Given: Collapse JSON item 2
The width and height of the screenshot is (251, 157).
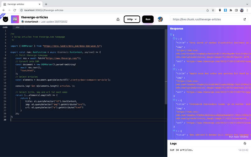Looking at the screenshot, I should (174, 100).
